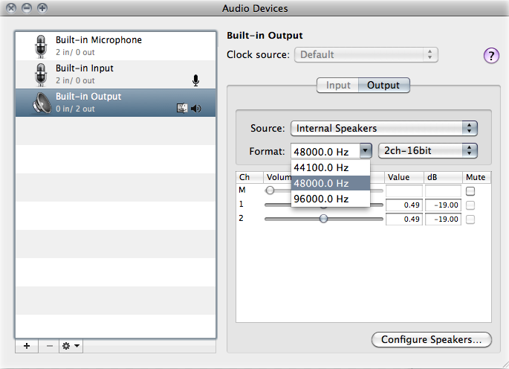Click channel 2 Value field 0.49

(x=404, y=219)
